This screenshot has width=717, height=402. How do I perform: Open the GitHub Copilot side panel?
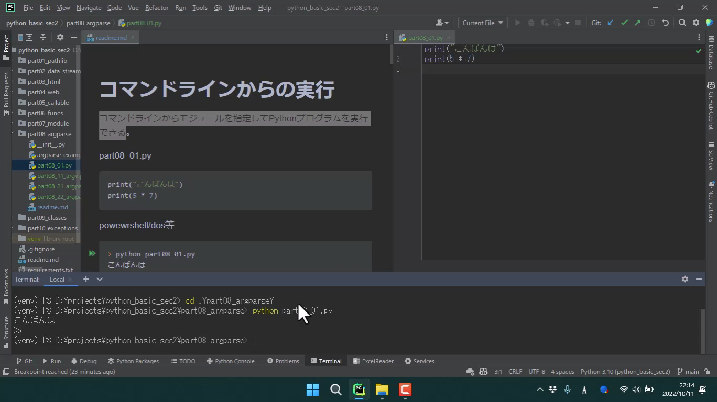(711, 106)
